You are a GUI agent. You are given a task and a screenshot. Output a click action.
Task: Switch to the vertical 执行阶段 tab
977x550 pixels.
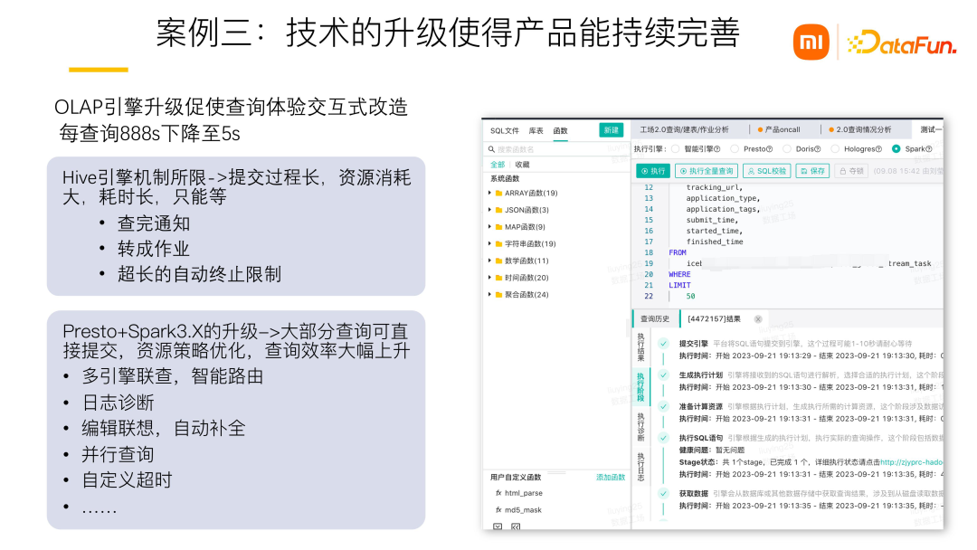pyautogui.click(x=640, y=387)
